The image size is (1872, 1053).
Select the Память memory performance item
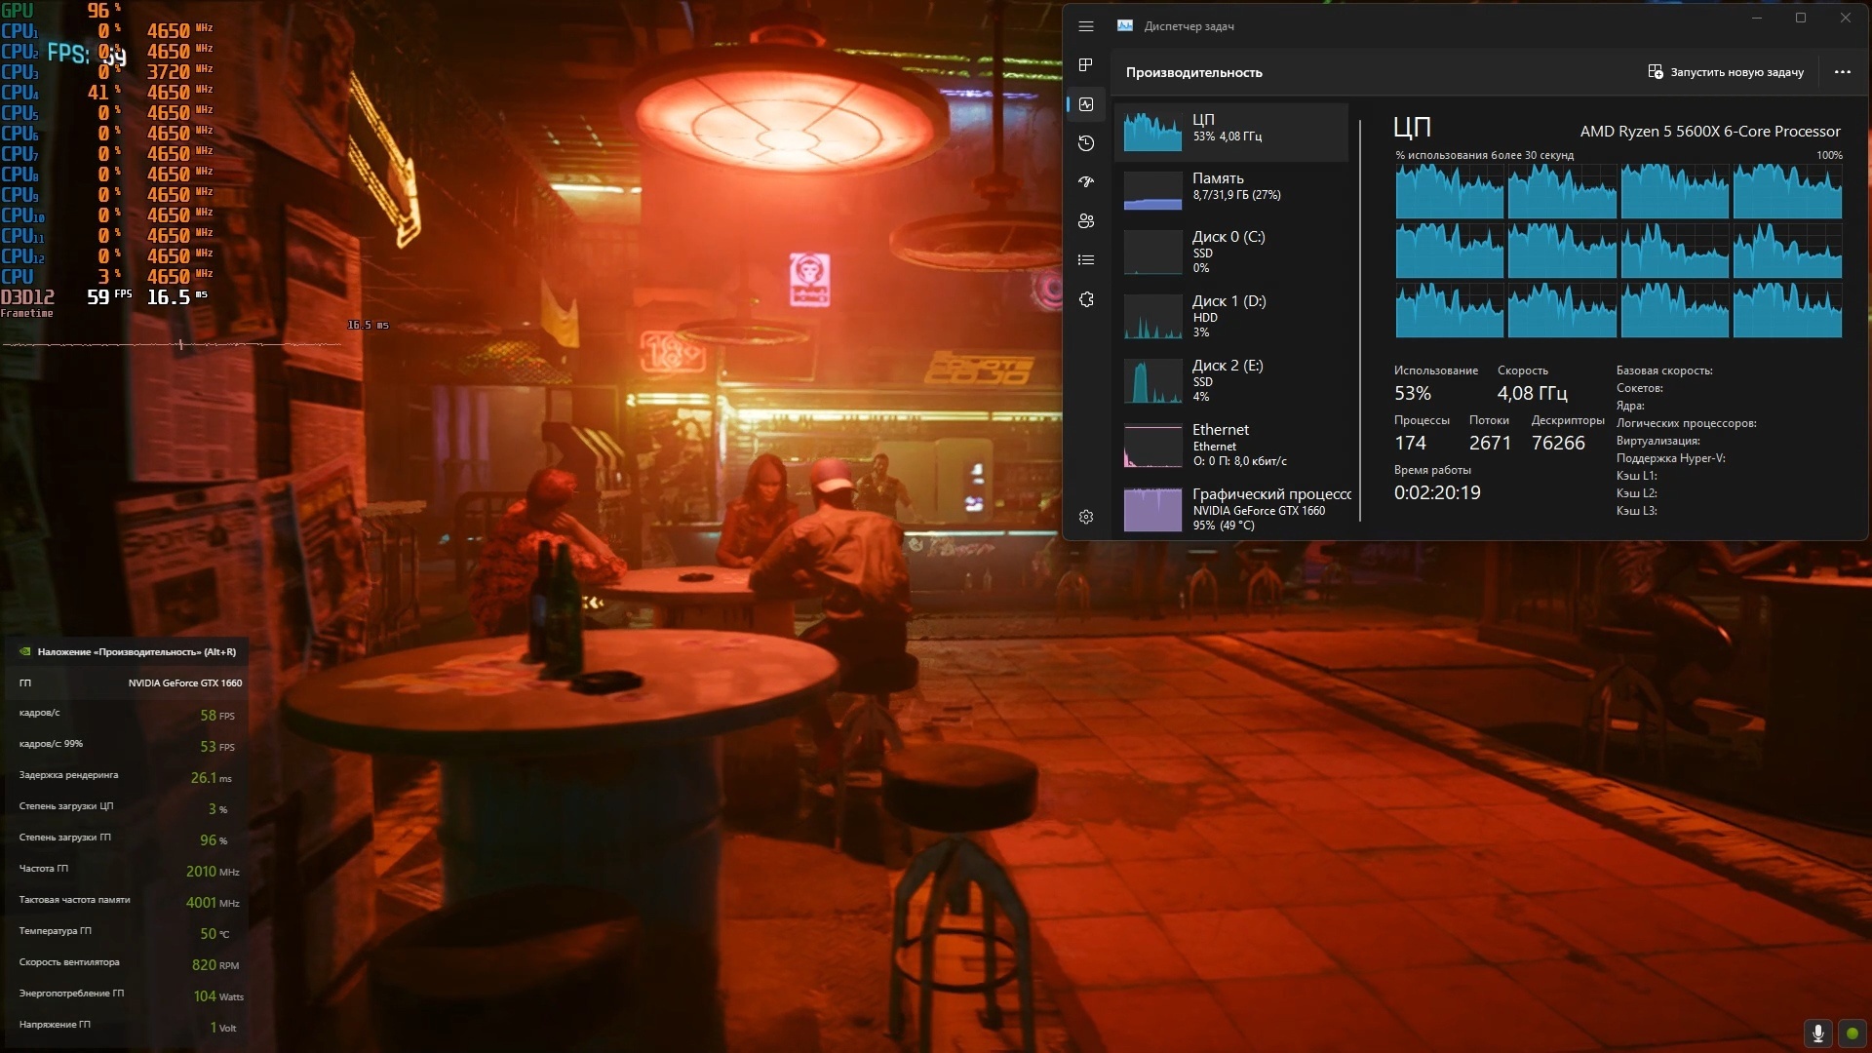coord(1231,190)
